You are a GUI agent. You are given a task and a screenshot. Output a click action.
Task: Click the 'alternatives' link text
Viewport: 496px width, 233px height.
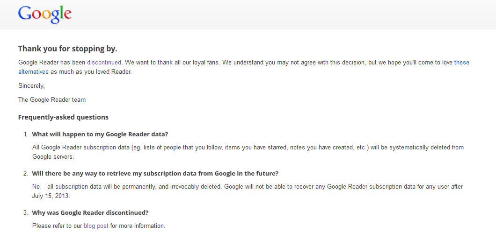tap(33, 71)
